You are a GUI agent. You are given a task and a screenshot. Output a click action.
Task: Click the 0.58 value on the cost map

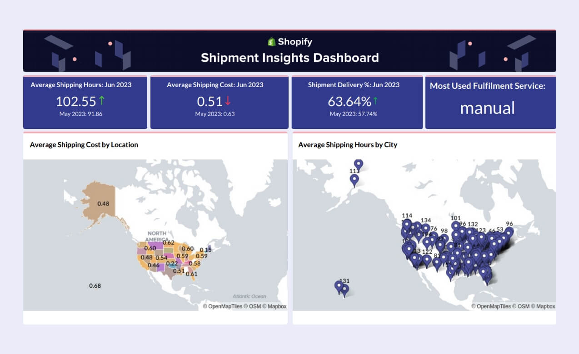click(195, 263)
